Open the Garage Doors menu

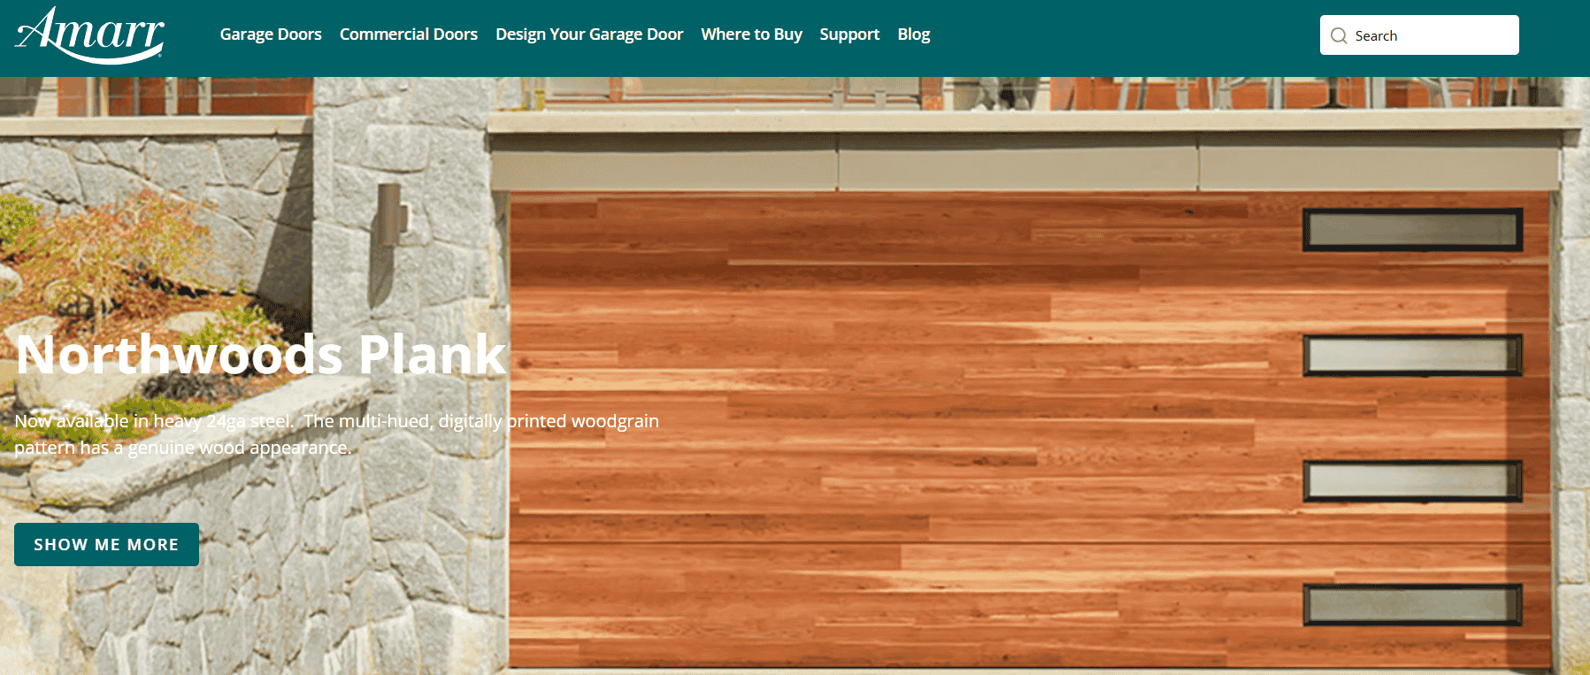coord(271,35)
